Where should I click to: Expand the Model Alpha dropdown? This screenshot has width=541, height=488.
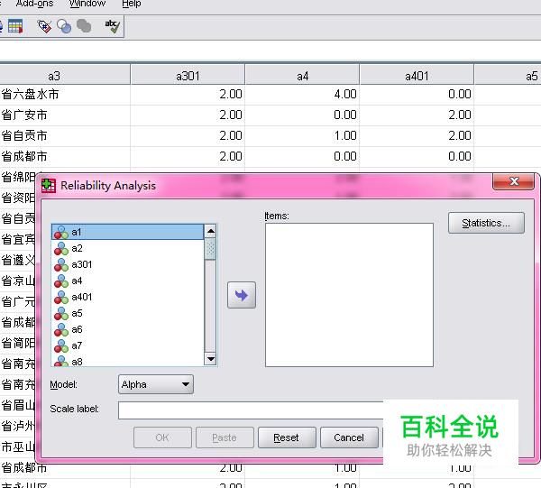156,384
